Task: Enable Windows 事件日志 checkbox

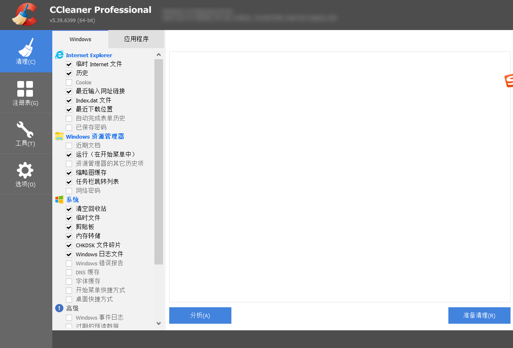Action: [x=69, y=318]
